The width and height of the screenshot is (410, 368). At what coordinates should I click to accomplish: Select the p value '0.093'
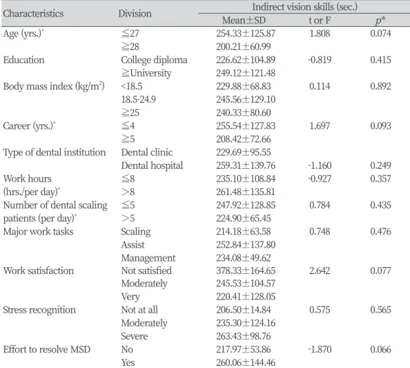click(380, 126)
